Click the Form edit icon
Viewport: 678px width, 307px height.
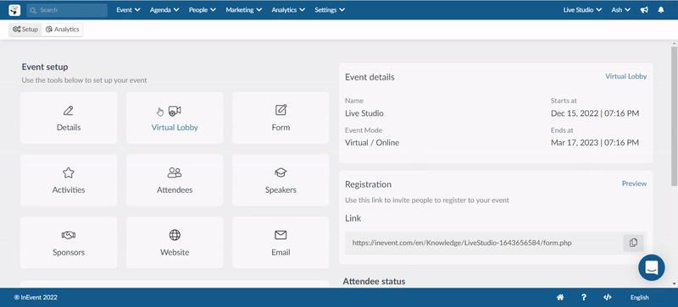coord(281,110)
